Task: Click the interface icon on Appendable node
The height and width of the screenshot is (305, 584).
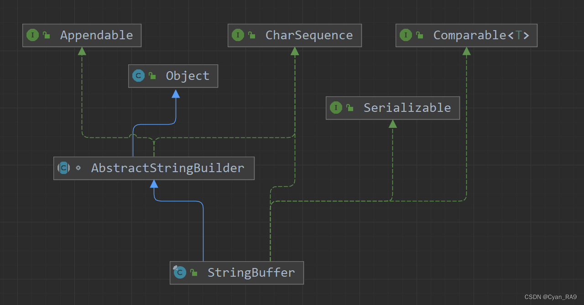Action: (x=33, y=35)
